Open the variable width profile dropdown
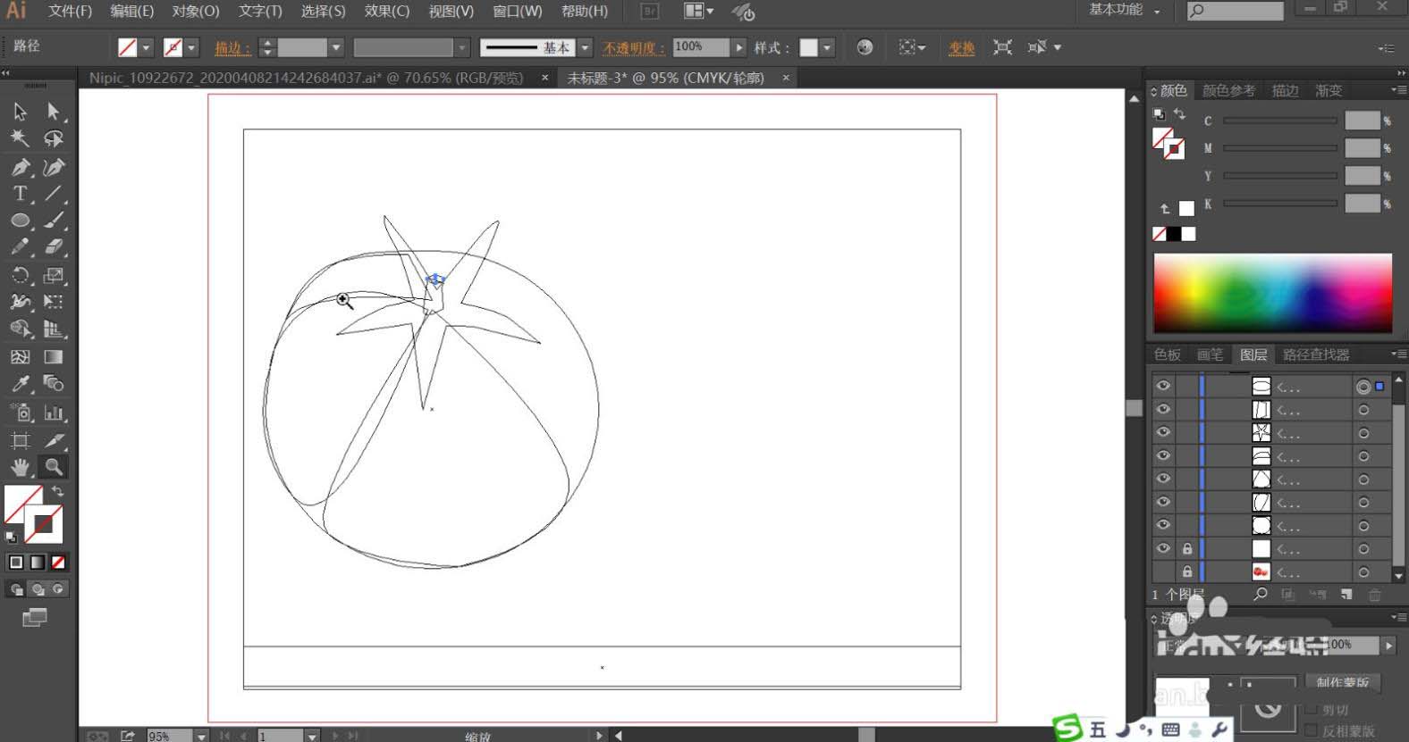1409x742 pixels. 462,47
